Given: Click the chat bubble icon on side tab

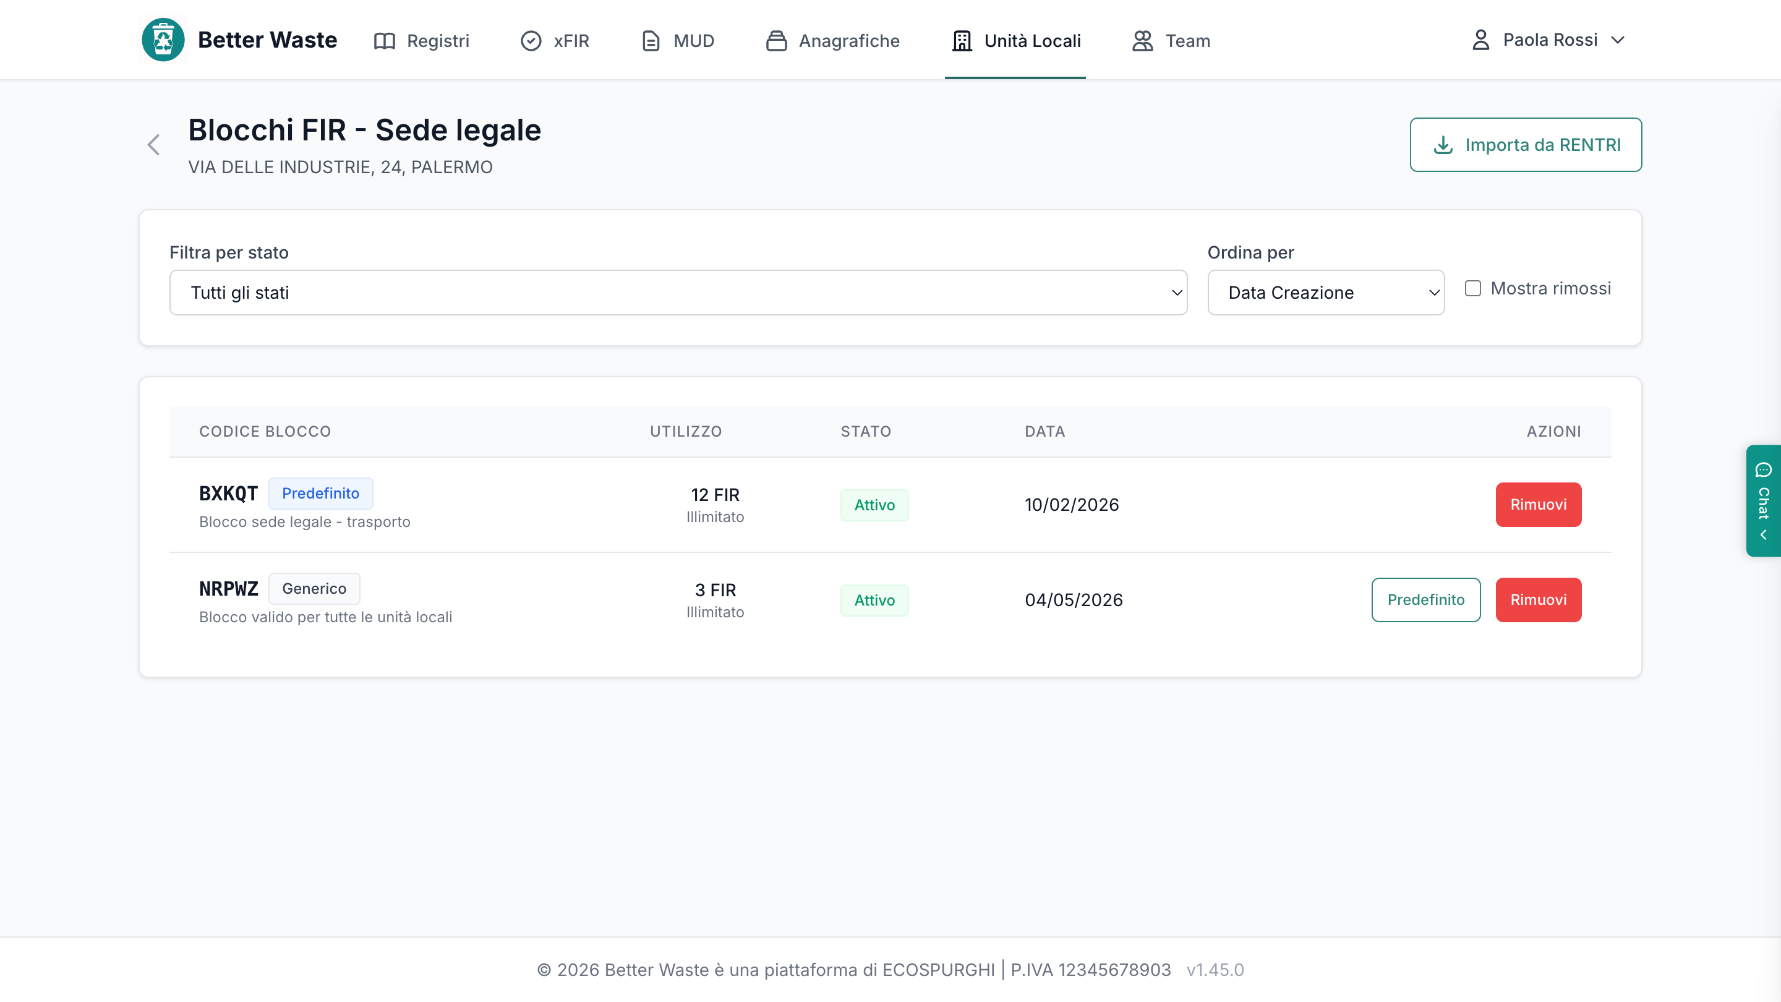Looking at the screenshot, I should pos(1764,469).
